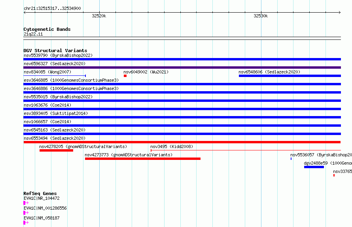Image resolution: width=352 pixels, height=227 pixels.
Task: Open nsv6049002 (Wu2021) label
Action: pos(146,72)
